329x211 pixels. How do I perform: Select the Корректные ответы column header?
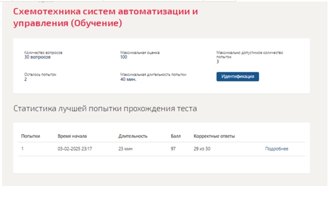[214, 136]
